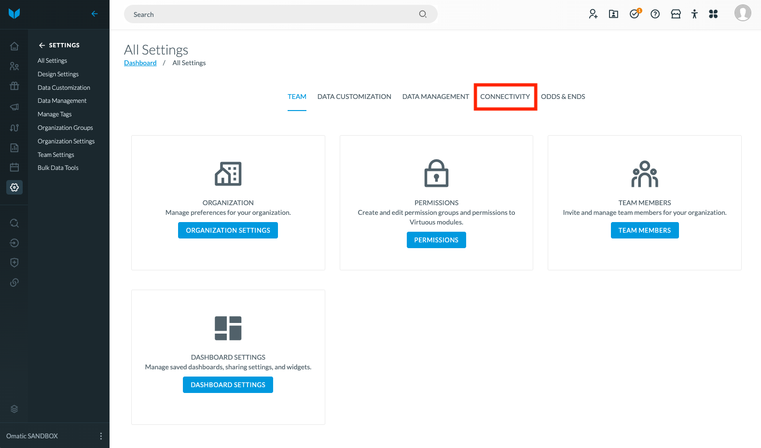Focus the Search input field
The width and height of the screenshot is (761, 448).
[281, 14]
